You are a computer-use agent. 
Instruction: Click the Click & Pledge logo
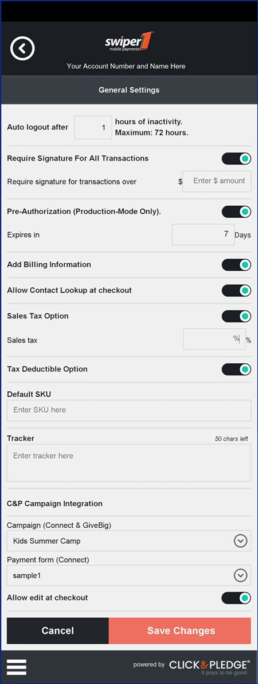[x=209, y=667]
